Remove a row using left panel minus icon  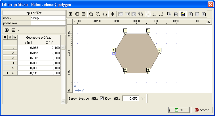13,30
